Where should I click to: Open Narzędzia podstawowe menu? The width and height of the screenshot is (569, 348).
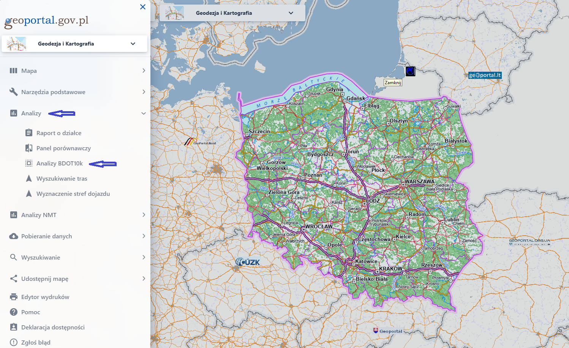click(x=53, y=92)
